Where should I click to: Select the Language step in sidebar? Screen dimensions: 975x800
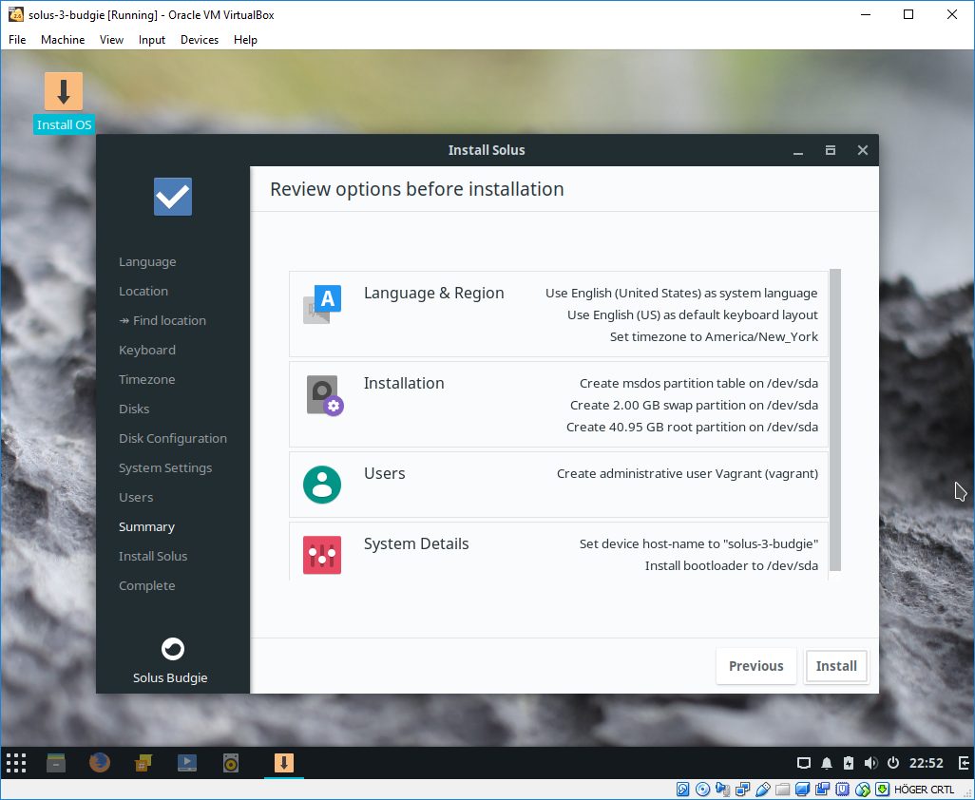coord(147,261)
